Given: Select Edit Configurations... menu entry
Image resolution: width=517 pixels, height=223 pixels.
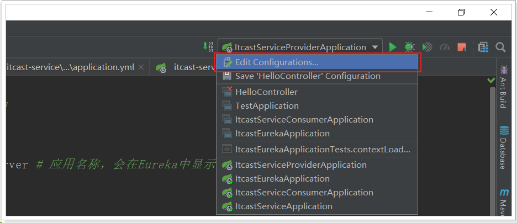Looking at the screenshot, I should (x=277, y=62).
